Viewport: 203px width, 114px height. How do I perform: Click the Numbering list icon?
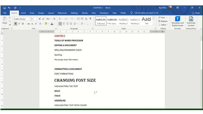[66, 19]
